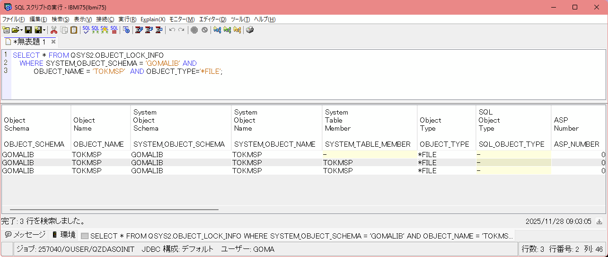Run SQL syntax check icon with checkmark
This screenshot has height=257, width=608.
pyautogui.click(x=86, y=30)
